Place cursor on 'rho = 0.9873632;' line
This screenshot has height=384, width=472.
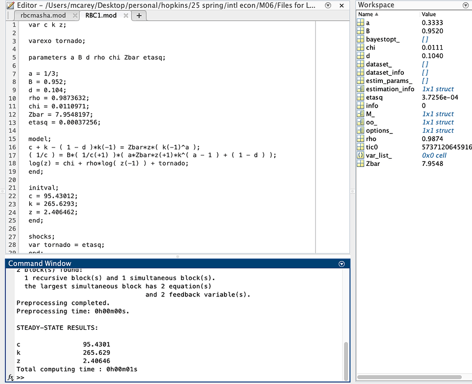pos(59,98)
